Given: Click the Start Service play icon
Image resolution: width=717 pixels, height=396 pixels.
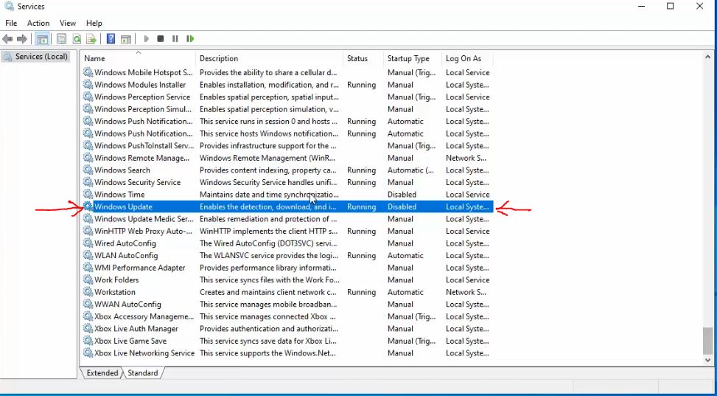Looking at the screenshot, I should (147, 39).
